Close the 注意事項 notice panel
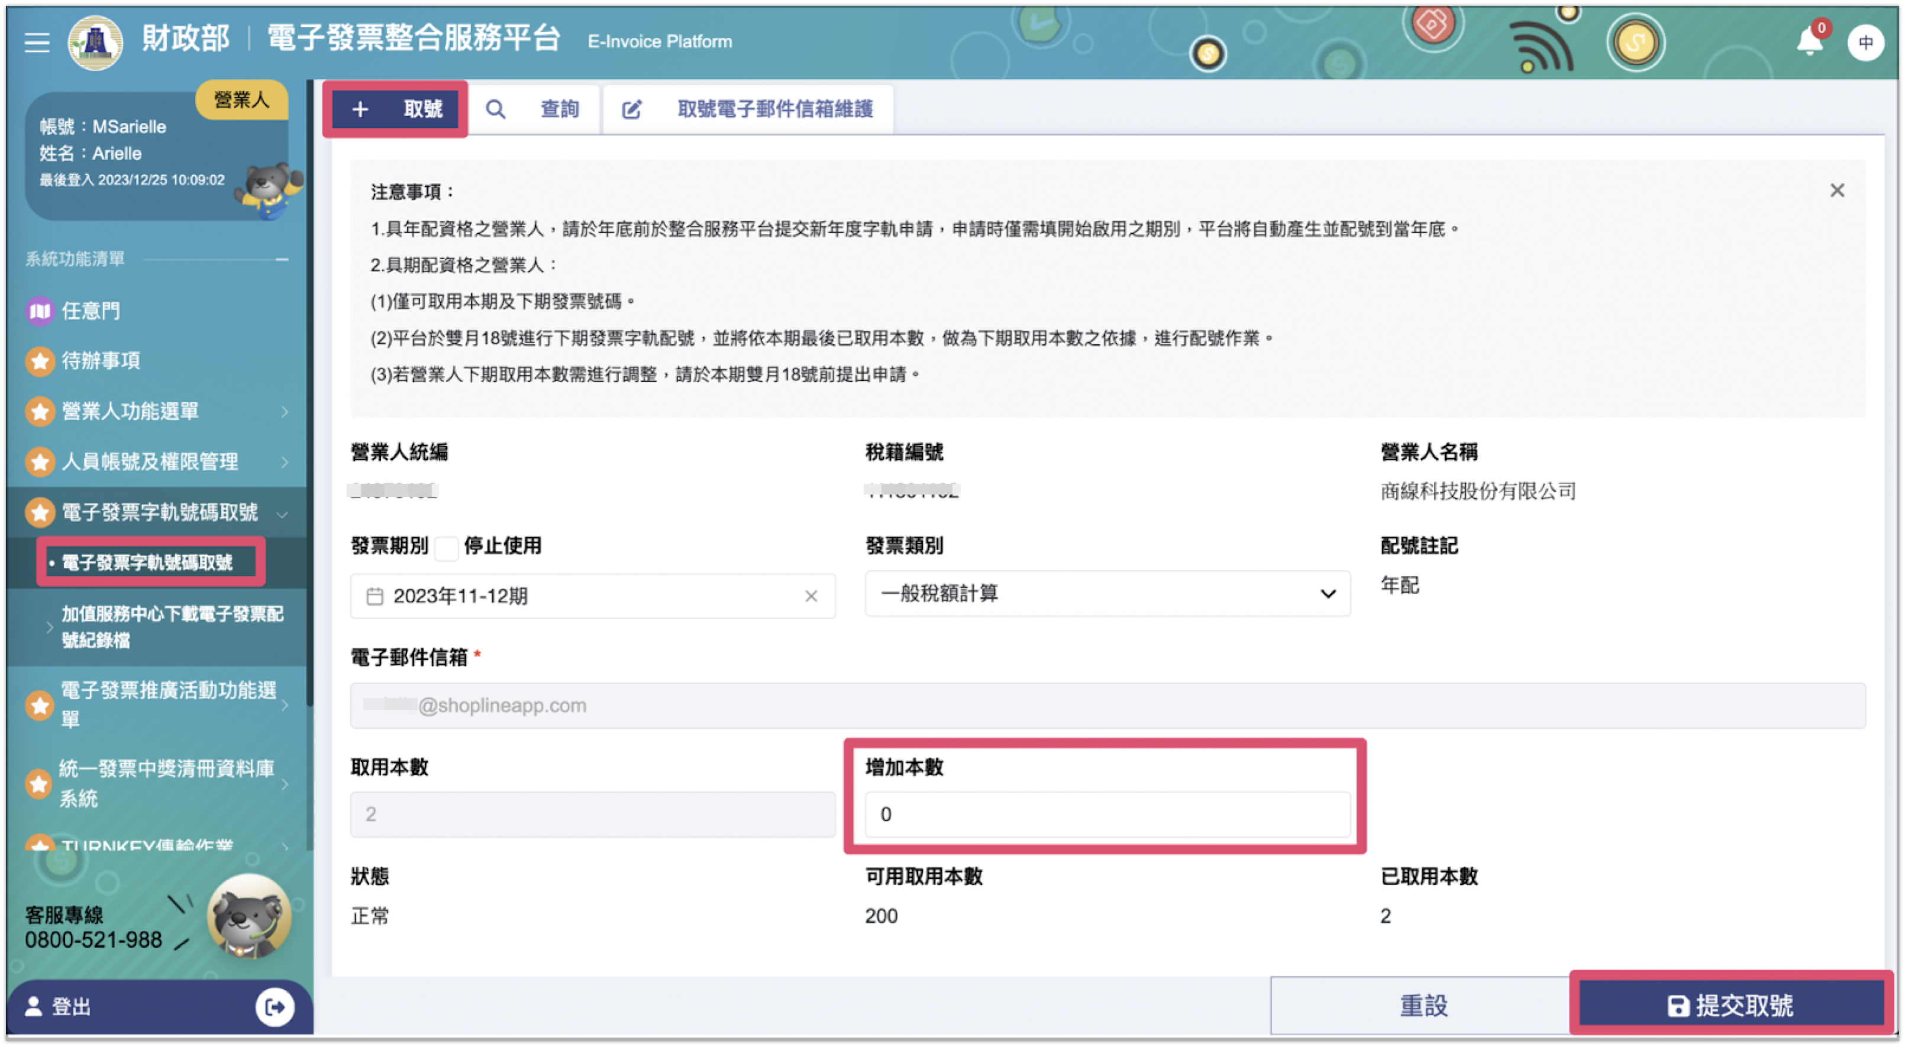The image size is (1905, 1047). pyautogui.click(x=1837, y=190)
